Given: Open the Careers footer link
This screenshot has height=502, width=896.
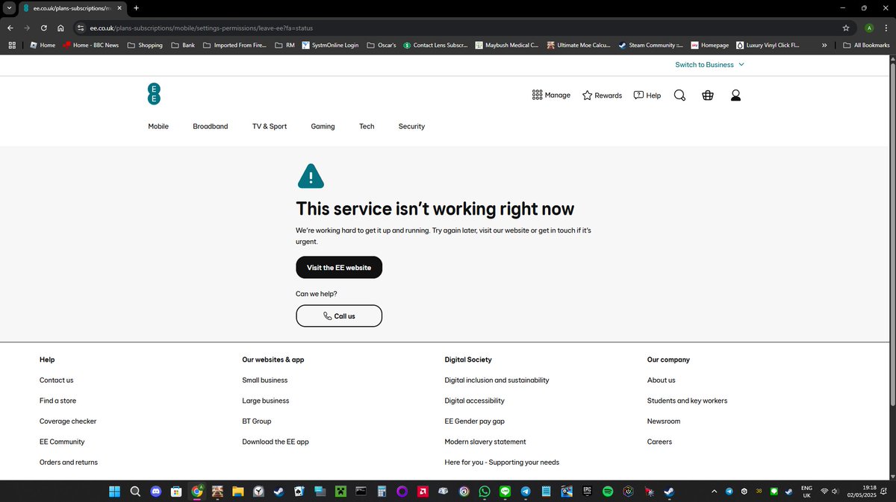Looking at the screenshot, I should click(659, 442).
